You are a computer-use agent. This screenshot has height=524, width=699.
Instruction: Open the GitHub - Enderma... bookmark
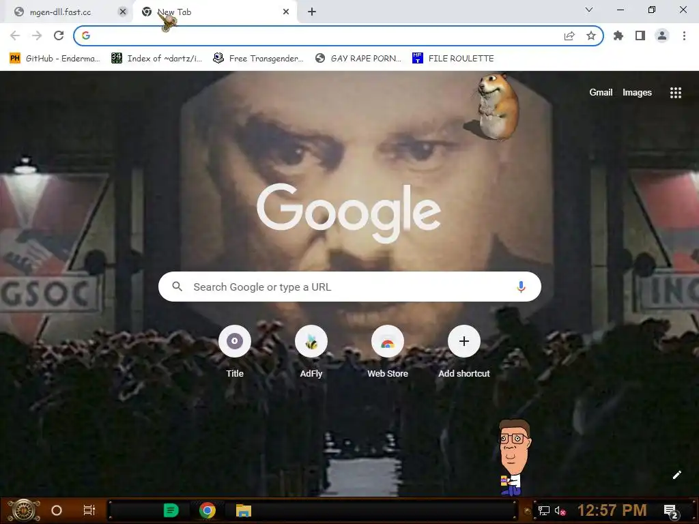(x=55, y=59)
